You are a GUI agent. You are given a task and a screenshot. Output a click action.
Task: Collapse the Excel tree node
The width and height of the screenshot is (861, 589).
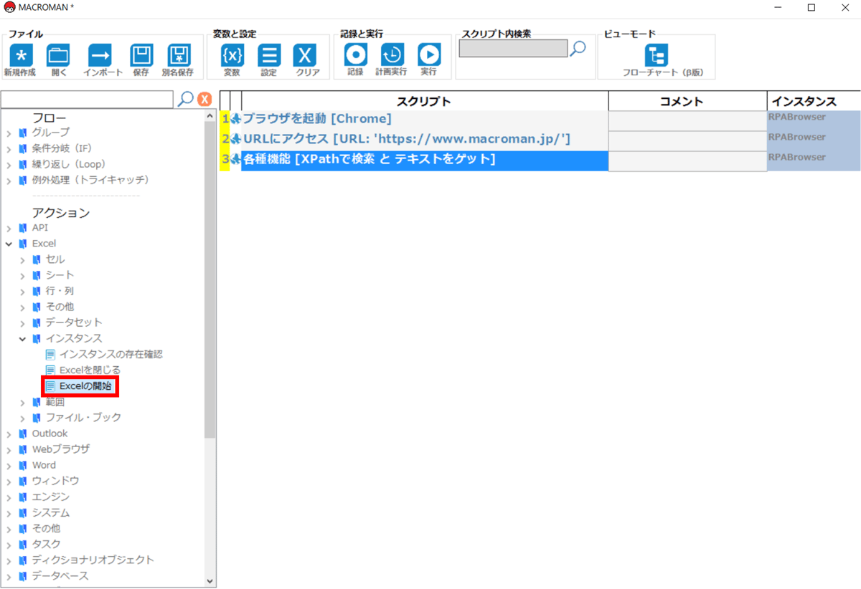[9, 244]
